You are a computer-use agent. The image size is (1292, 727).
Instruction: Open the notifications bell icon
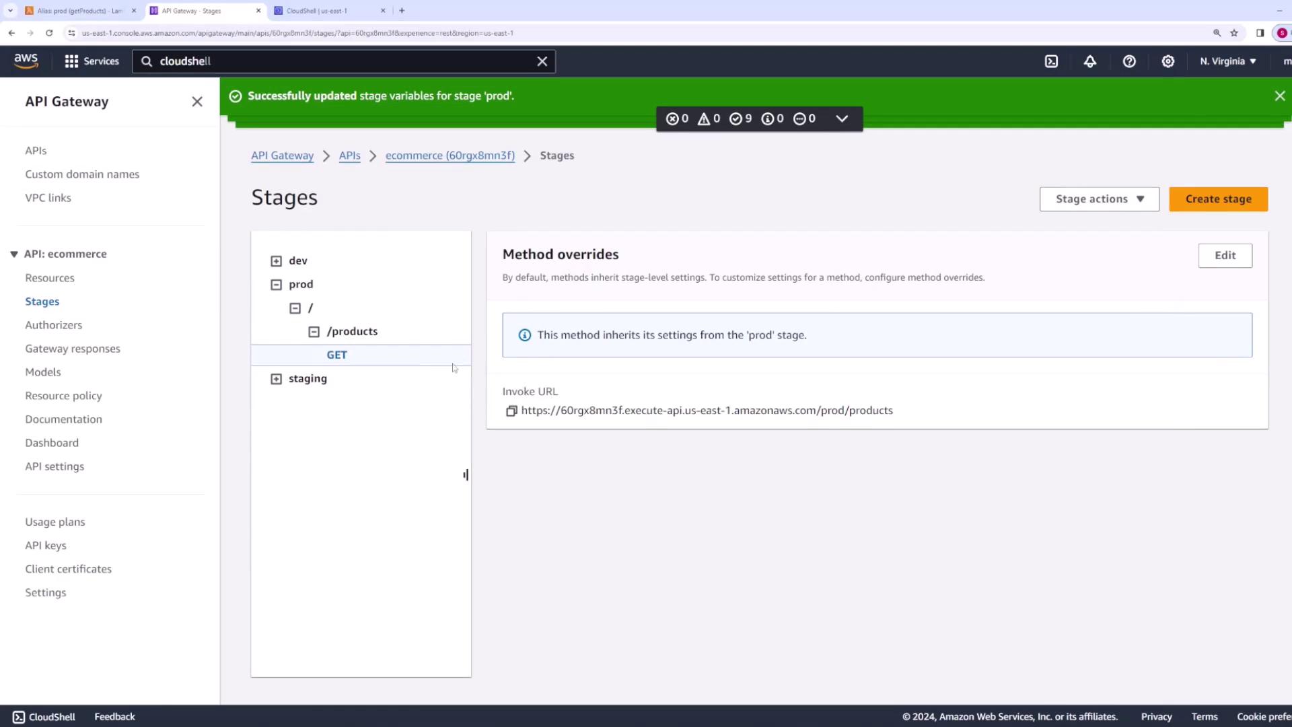1090,61
